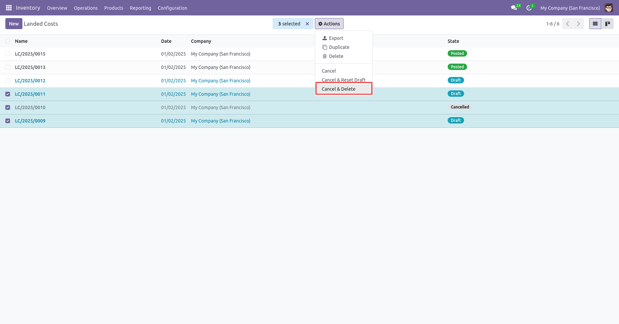
Task: Select Cancel & Reset Draft action
Action: pos(344,80)
